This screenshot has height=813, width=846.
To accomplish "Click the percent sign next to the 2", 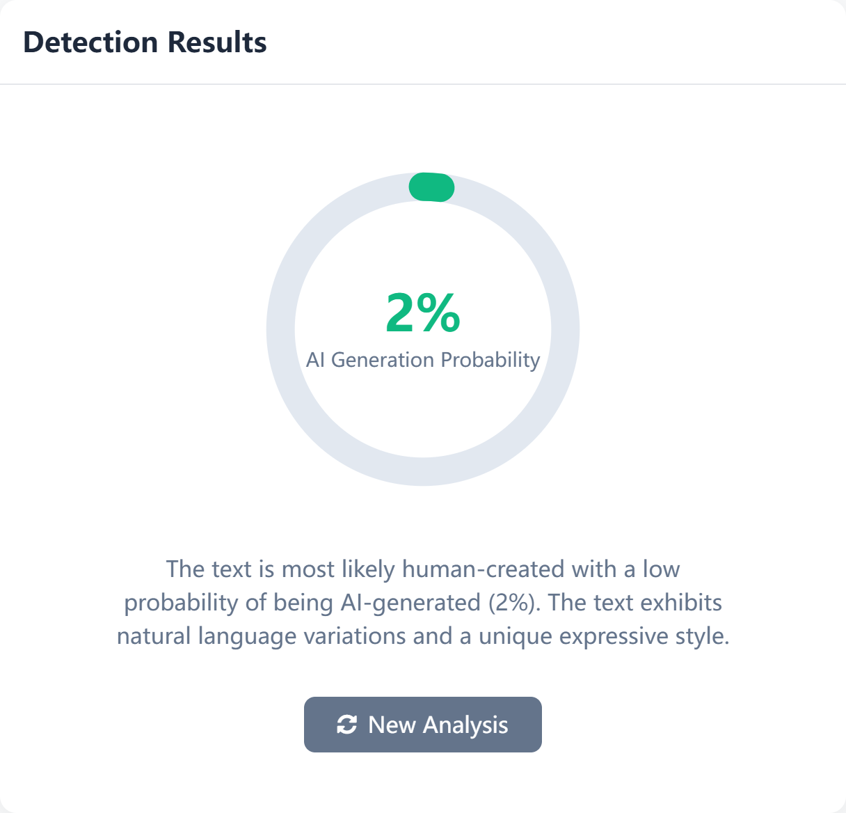I will click(440, 313).
